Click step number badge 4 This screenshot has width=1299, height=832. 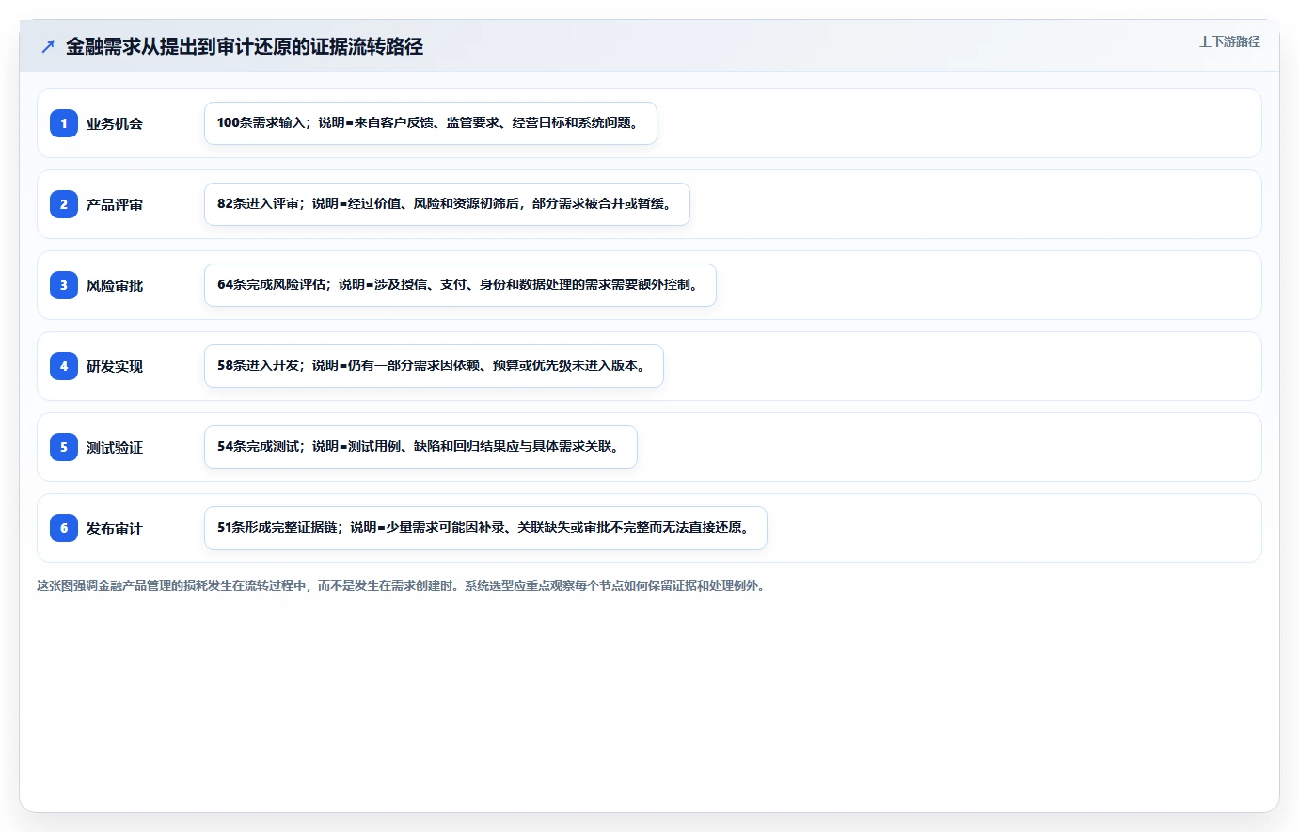(x=64, y=366)
